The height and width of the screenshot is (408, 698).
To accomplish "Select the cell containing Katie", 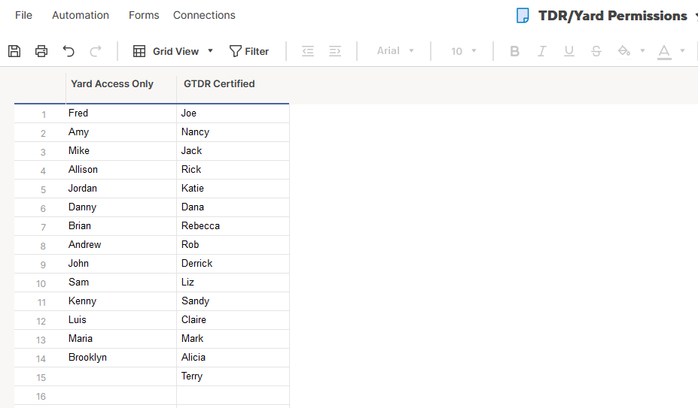I will pyautogui.click(x=233, y=189).
